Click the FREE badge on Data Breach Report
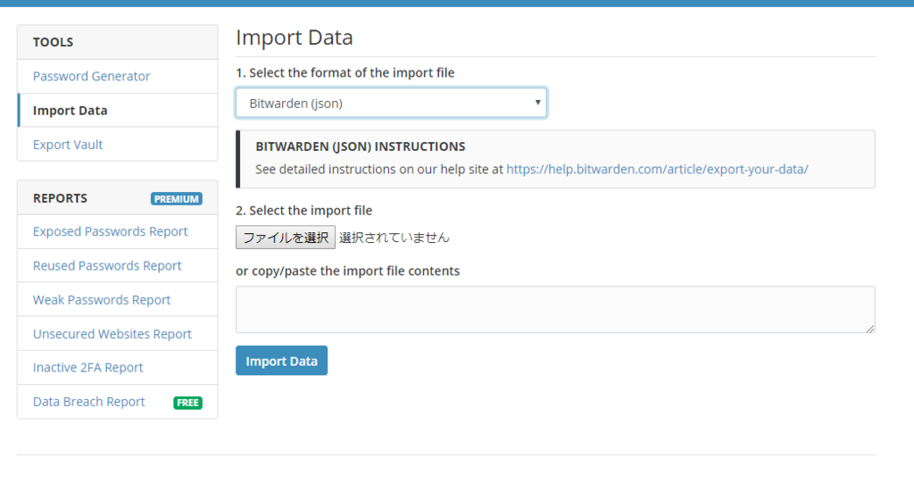Image resolution: width=914 pixels, height=492 pixels. pos(187,403)
